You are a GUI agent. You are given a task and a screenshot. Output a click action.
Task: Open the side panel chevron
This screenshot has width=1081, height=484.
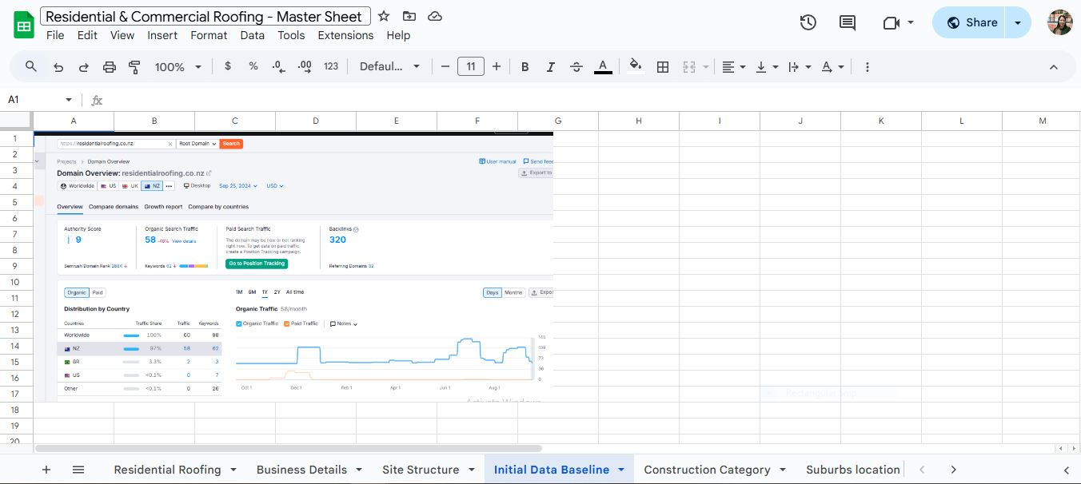(x=1066, y=470)
